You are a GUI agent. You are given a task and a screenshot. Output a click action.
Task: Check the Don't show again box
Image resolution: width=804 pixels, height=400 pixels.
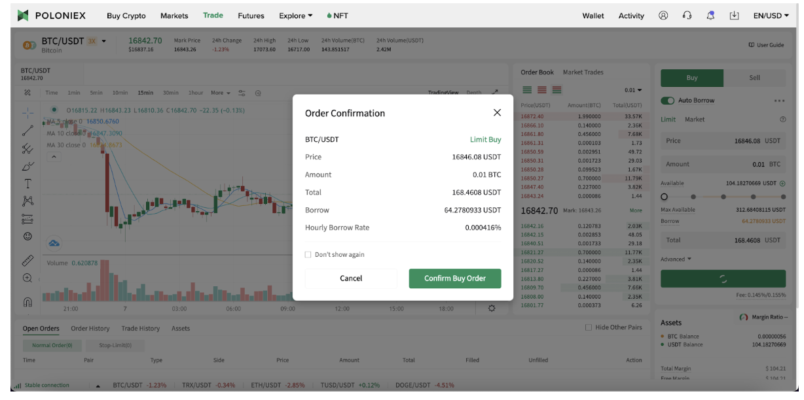(x=308, y=254)
